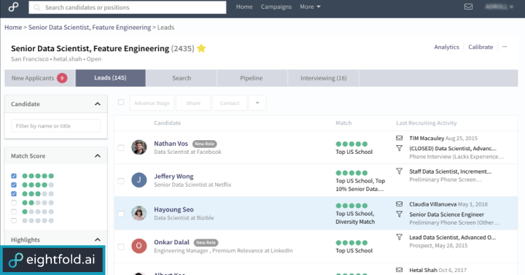Open Hayoung Seo candidate name link

(x=174, y=209)
